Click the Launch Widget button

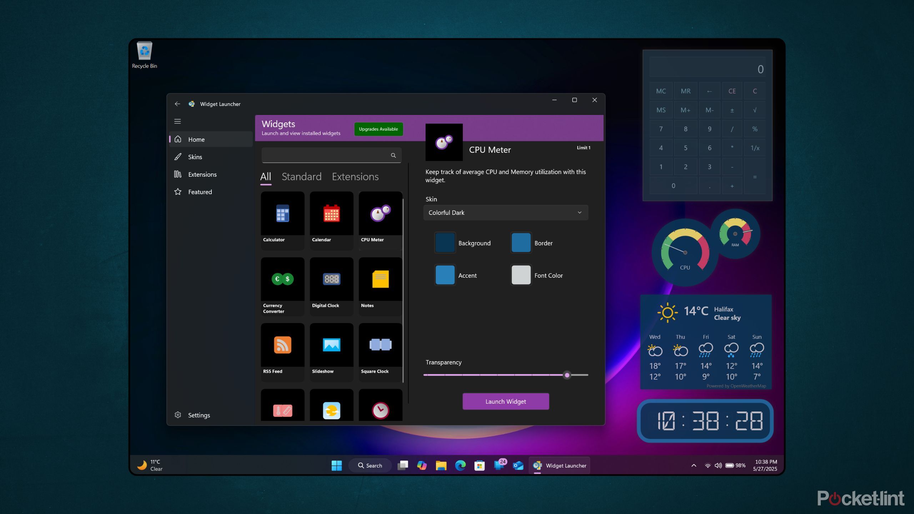[x=506, y=401]
